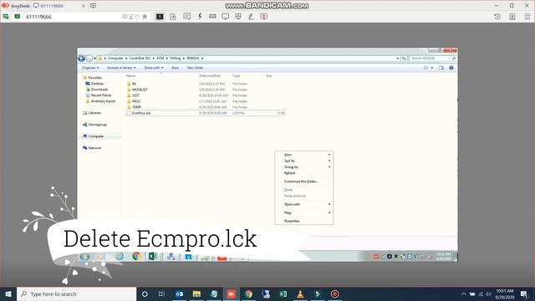This screenshot has height=301, width=535.
Task: Open Chrome from the local Windows taskbar
Action: pos(248,293)
